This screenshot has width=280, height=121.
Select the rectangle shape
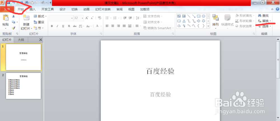(x=199, y=16)
